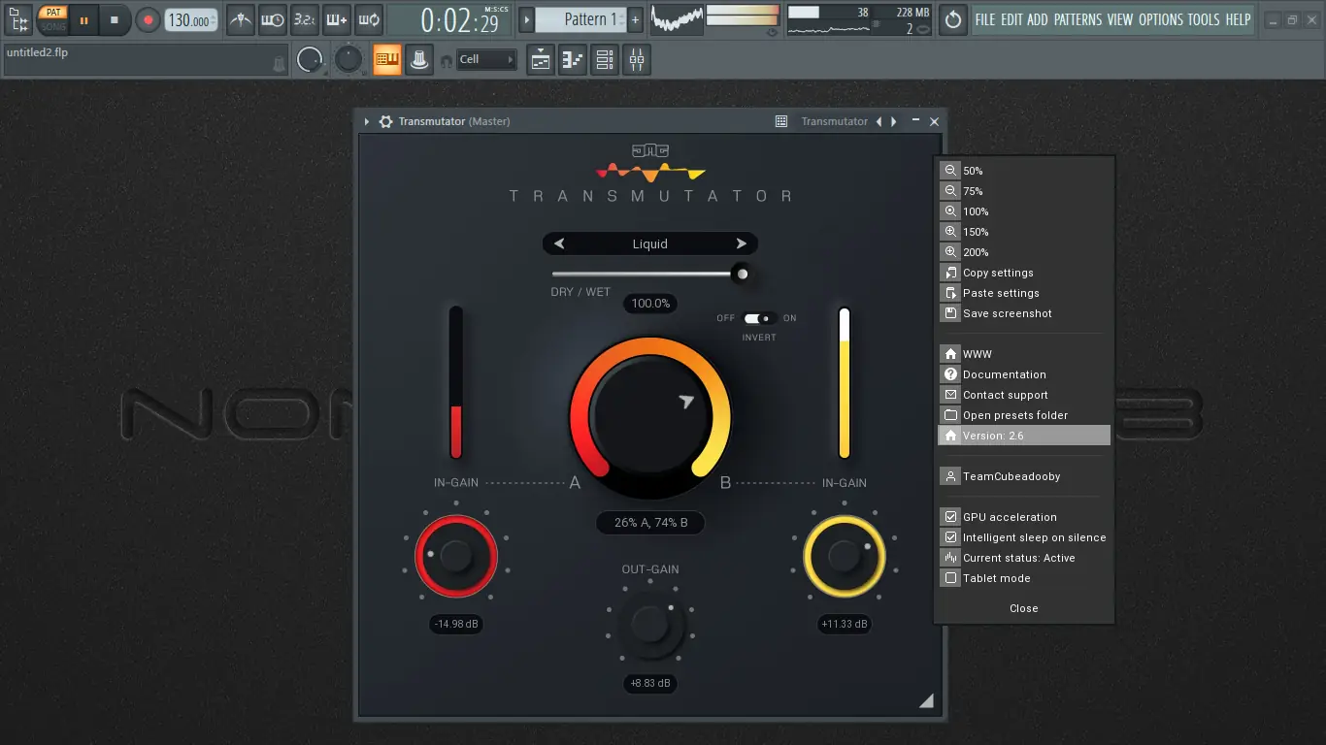Viewport: 1326px width, 745px height.
Task: Click the yellow B In-Gain knob
Action: coord(845,556)
